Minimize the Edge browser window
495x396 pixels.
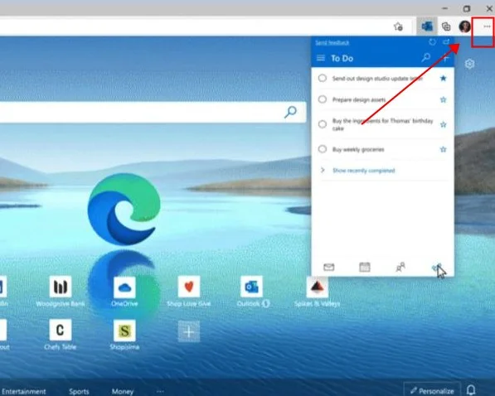pos(444,8)
